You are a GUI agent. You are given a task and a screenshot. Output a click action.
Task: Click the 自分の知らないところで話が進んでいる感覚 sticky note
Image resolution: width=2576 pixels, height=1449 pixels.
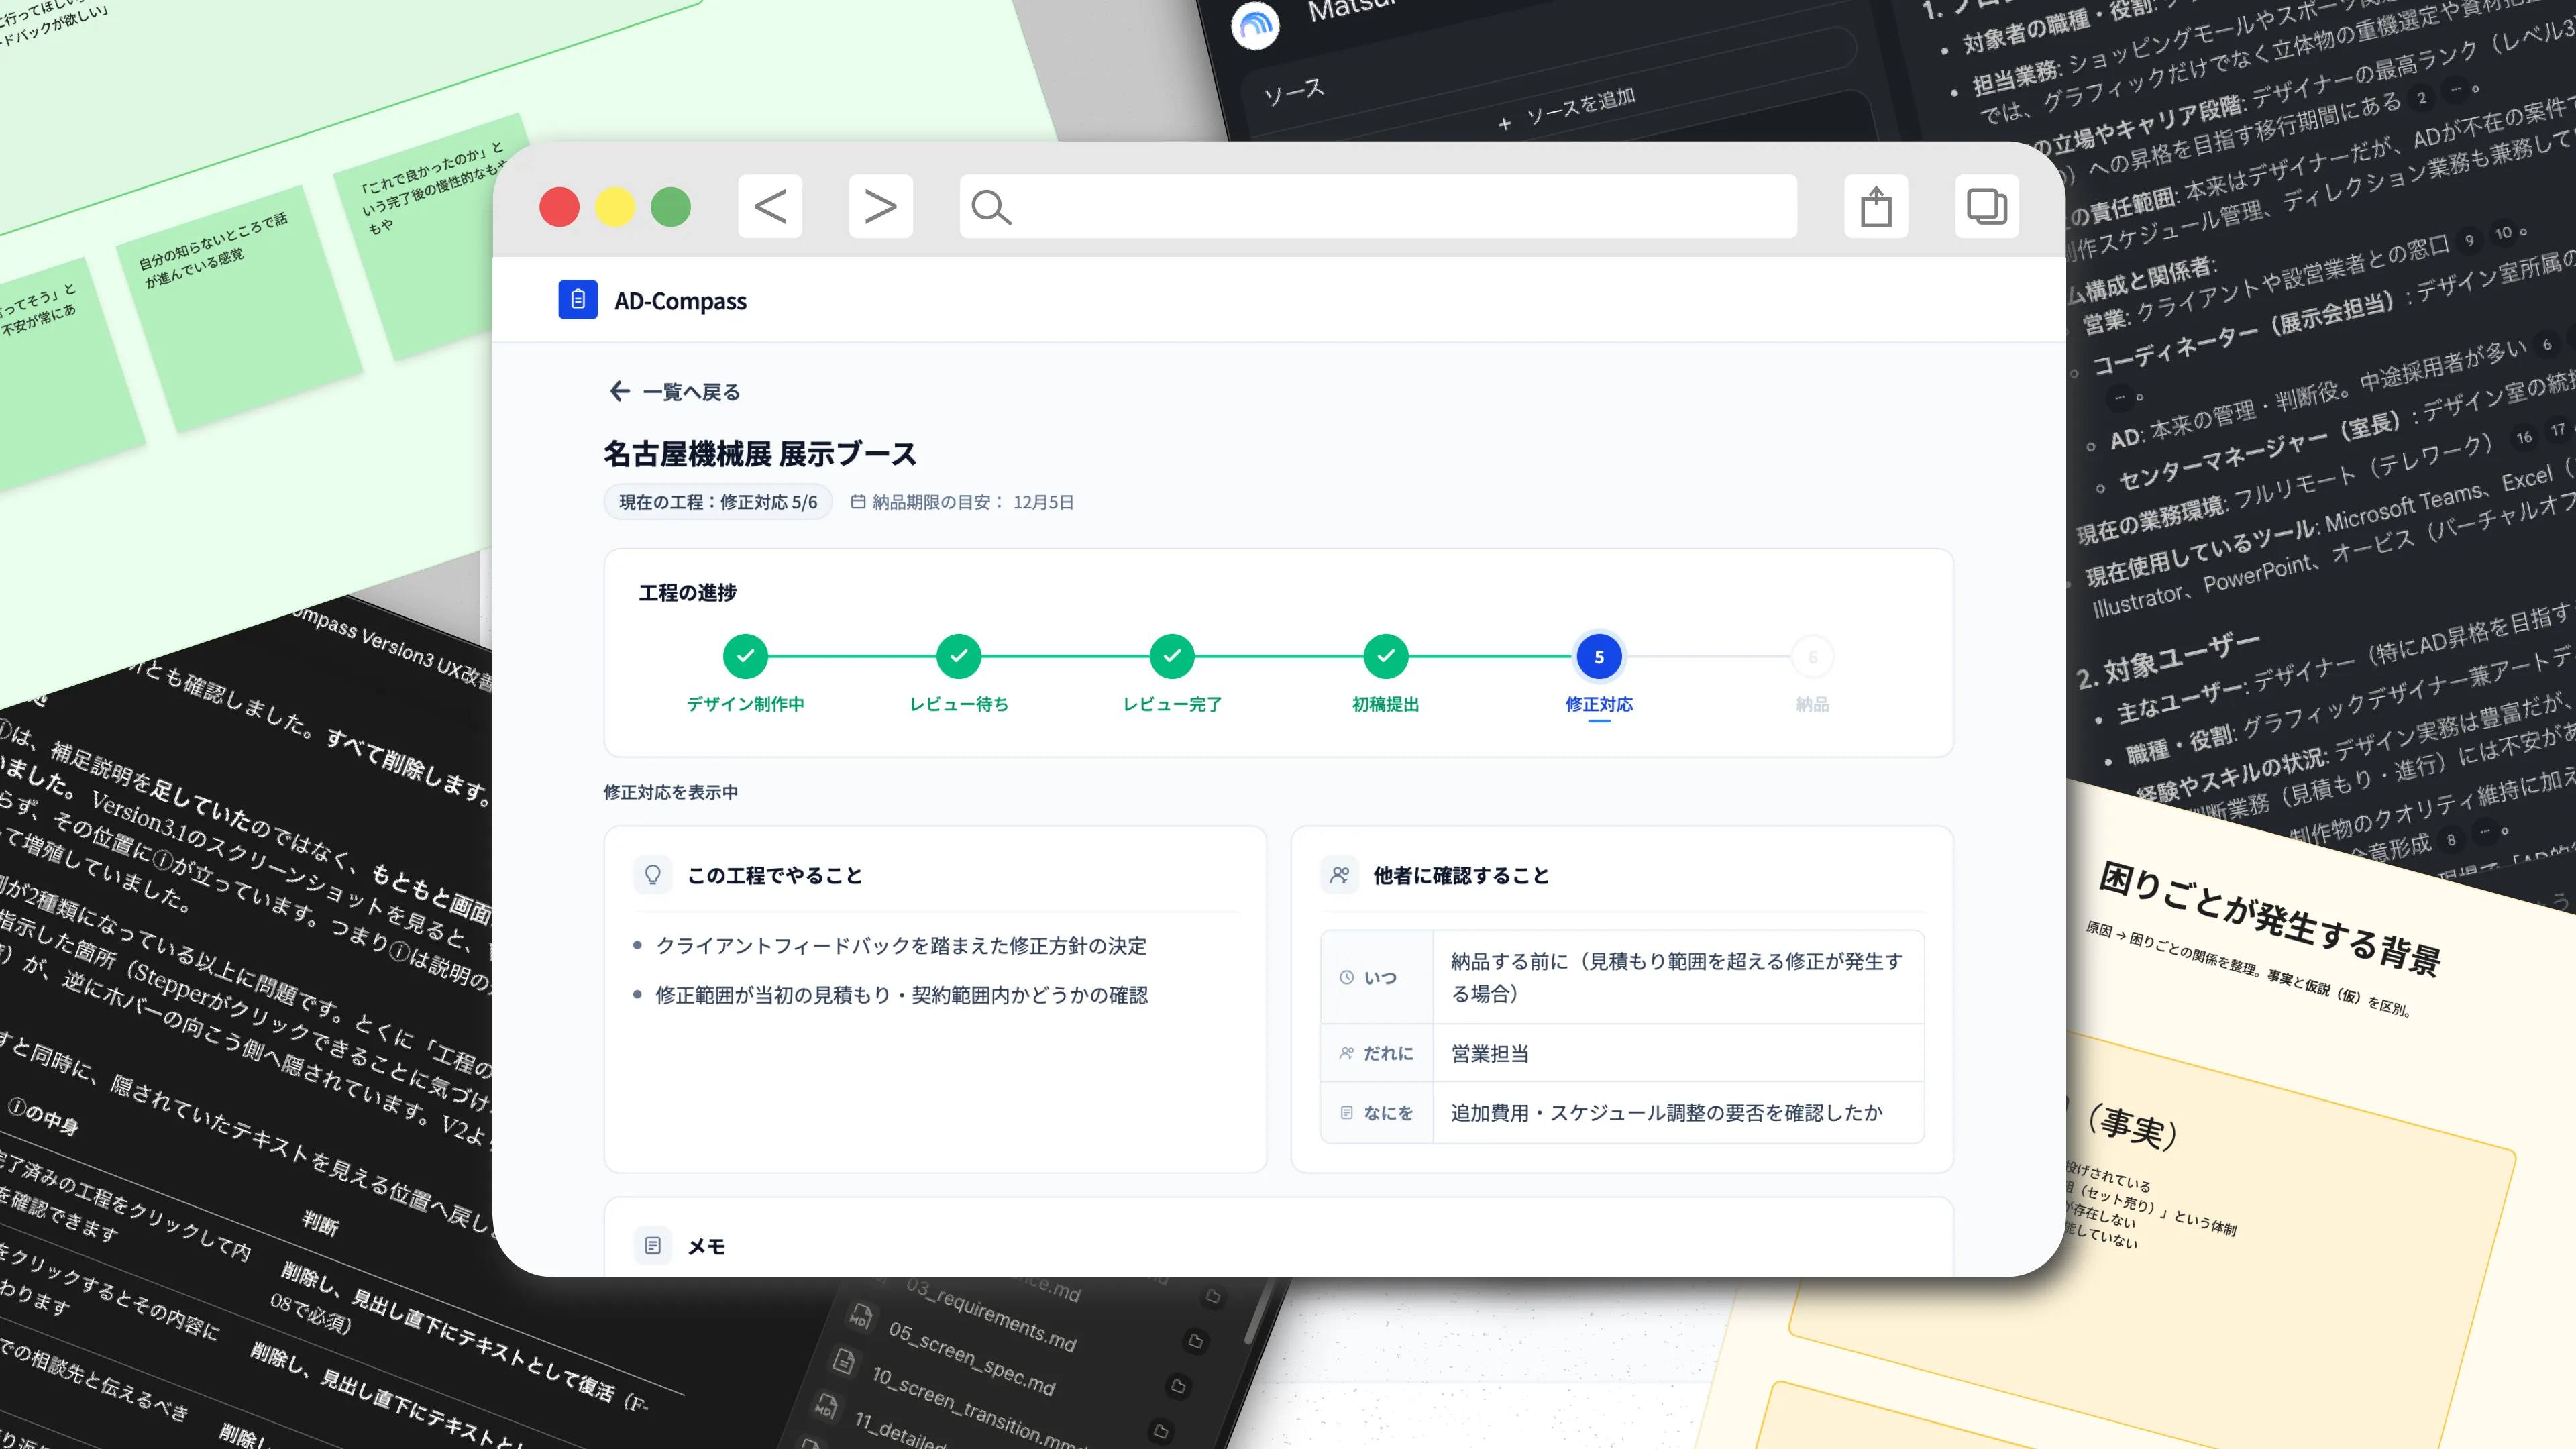(239, 308)
